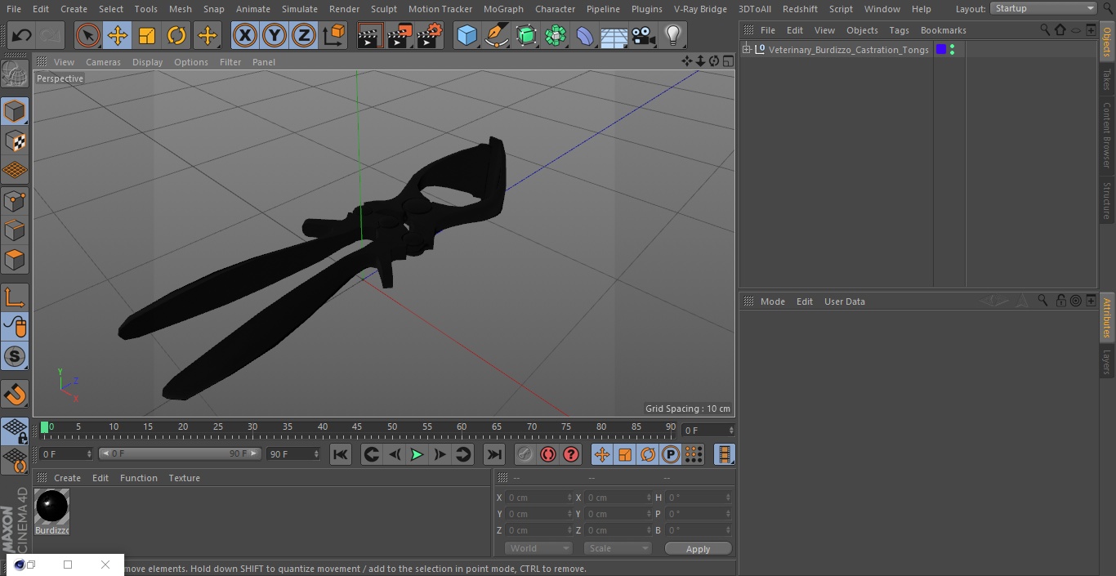Image resolution: width=1116 pixels, height=576 pixels.
Task: Click Apply in coordinates panel
Action: tap(699, 549)
